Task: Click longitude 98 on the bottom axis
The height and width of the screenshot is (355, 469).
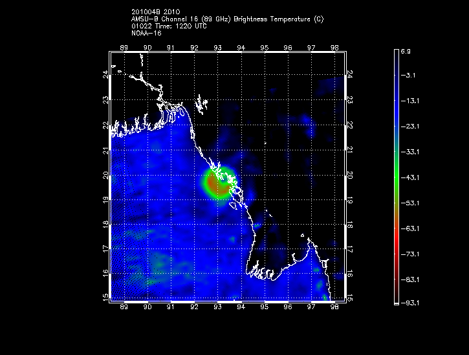Action: [x=334, y=307]
